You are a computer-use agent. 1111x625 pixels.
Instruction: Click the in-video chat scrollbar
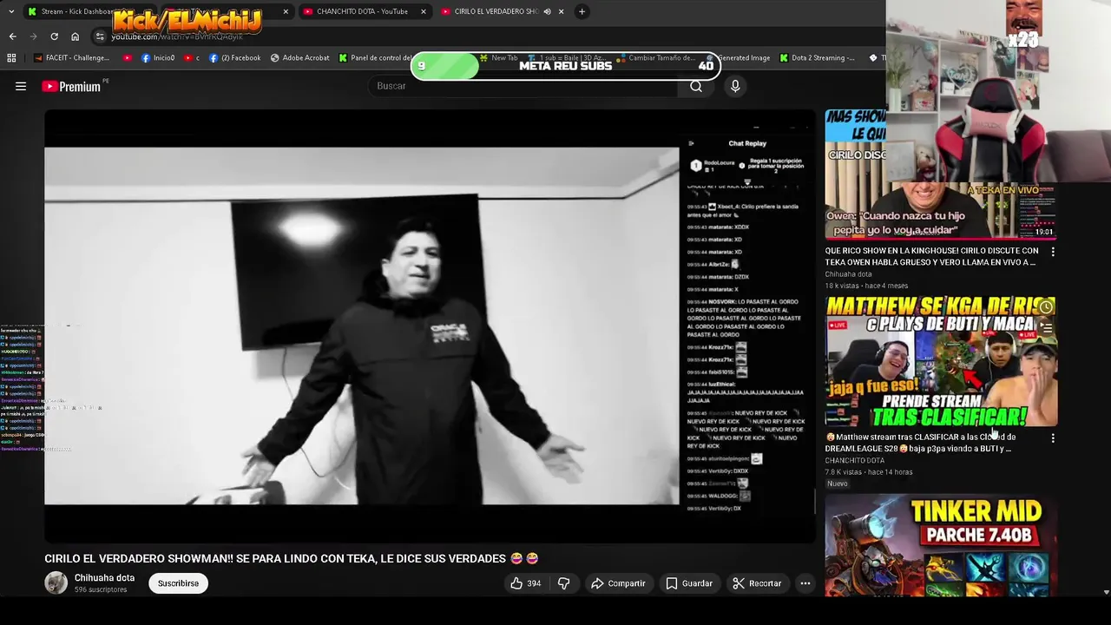pyautogui.click(x=814, y=500)
